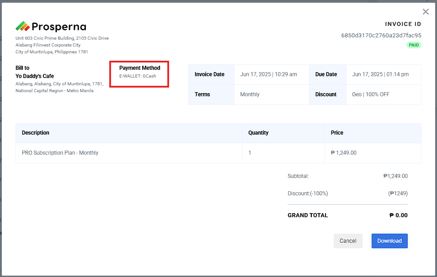Click the Due Date value
The image size is (437, 277).
tap(380, 74)
